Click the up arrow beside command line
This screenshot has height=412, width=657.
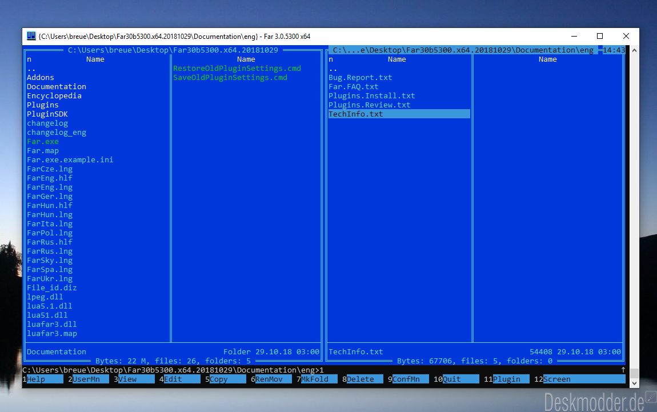click(x=623, y=370)
